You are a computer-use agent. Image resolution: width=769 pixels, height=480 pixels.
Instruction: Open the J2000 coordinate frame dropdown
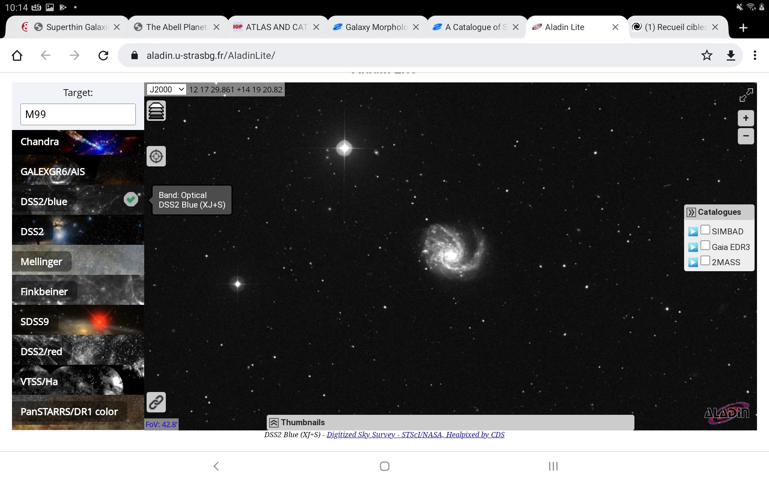pos(166,90)
